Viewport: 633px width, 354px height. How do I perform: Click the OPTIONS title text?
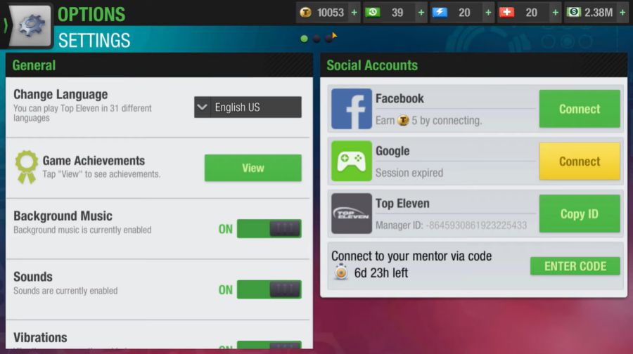[x=91, y=15]
